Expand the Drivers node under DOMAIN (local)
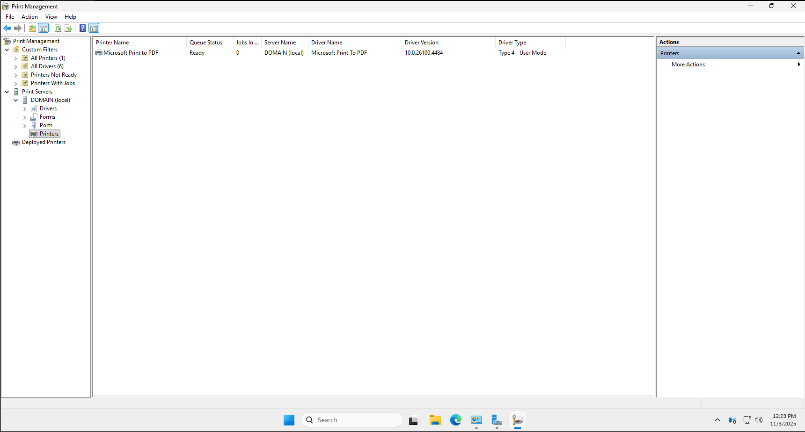The image size is (805, 432). [25, 108]
